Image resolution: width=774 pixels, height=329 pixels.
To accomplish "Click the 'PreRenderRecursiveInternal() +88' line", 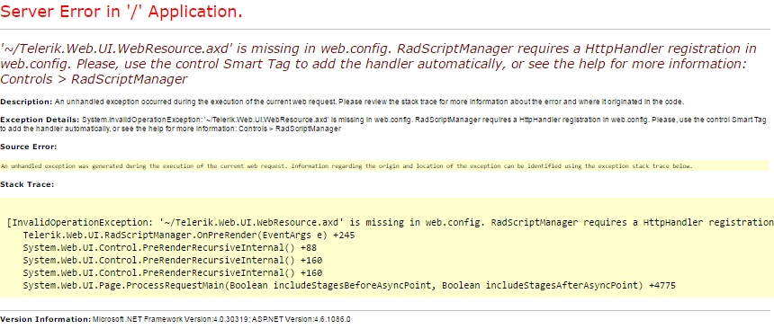I will pyautogui.click(x=170, y=247).
